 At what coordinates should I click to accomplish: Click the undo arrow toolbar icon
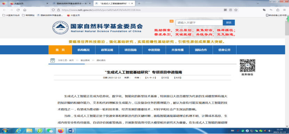(x=271, y=10)
